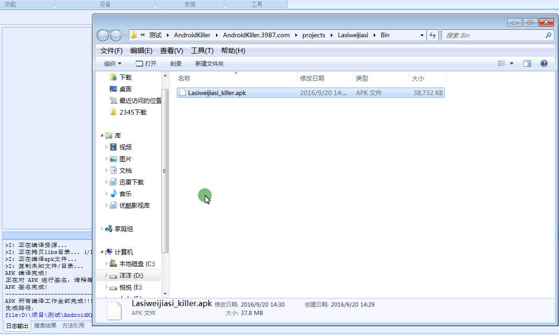Image resolution: width=559 pixels, height=335 pixels.
Task: Toggle the preview pane icon
Action: tap(527, 63)
